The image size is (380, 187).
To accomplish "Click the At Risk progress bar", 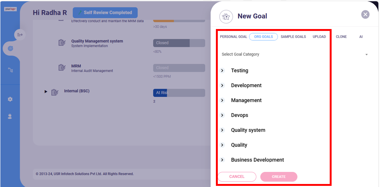I will coord(179,93).
